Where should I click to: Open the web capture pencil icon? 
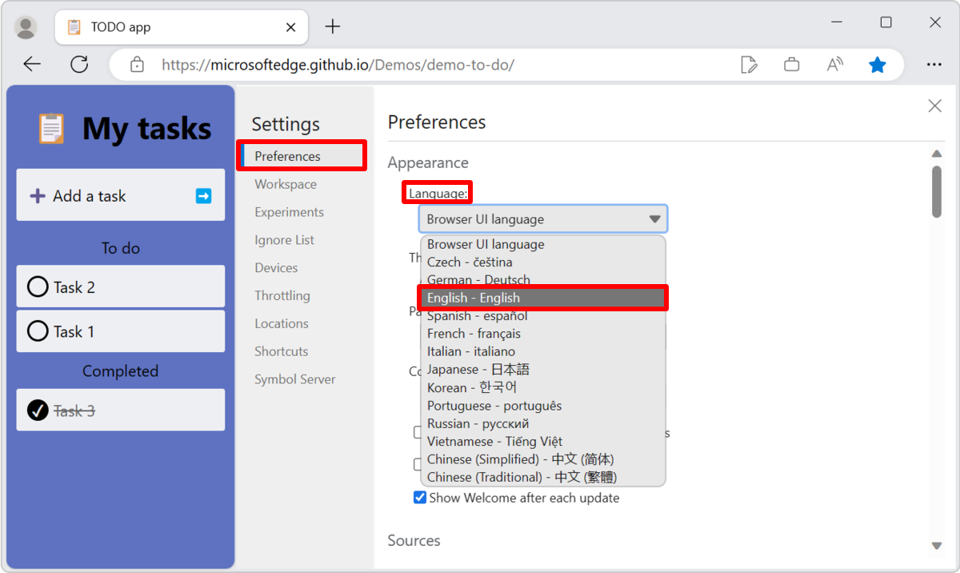pos(750,65)
